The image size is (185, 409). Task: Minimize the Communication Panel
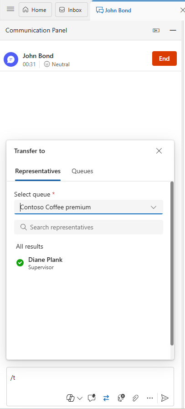pos(173,31)
